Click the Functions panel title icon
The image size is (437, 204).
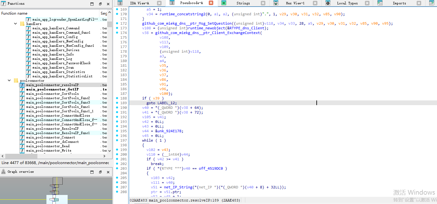[4, 4]
